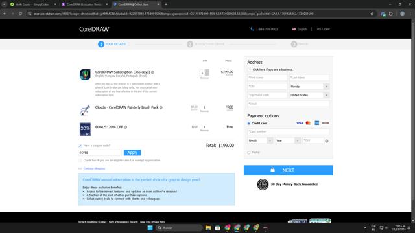415x233 pixels.
Task: Open File Explorer from the taskbar
Action: (x=208, y=228)
